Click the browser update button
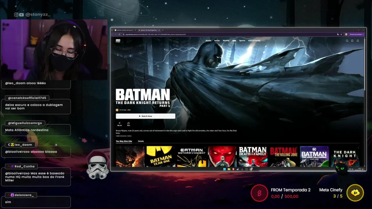Image resolution: width=372 pixels, height=209 pixels. point(357,34)
